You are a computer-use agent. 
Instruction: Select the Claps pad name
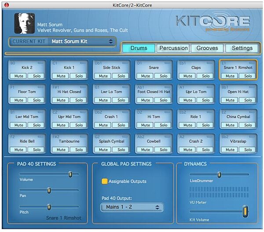click(196, 67)
